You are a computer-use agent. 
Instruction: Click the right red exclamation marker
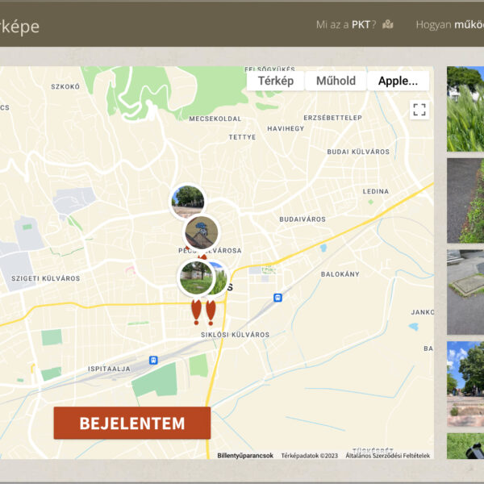click(211, 312)
